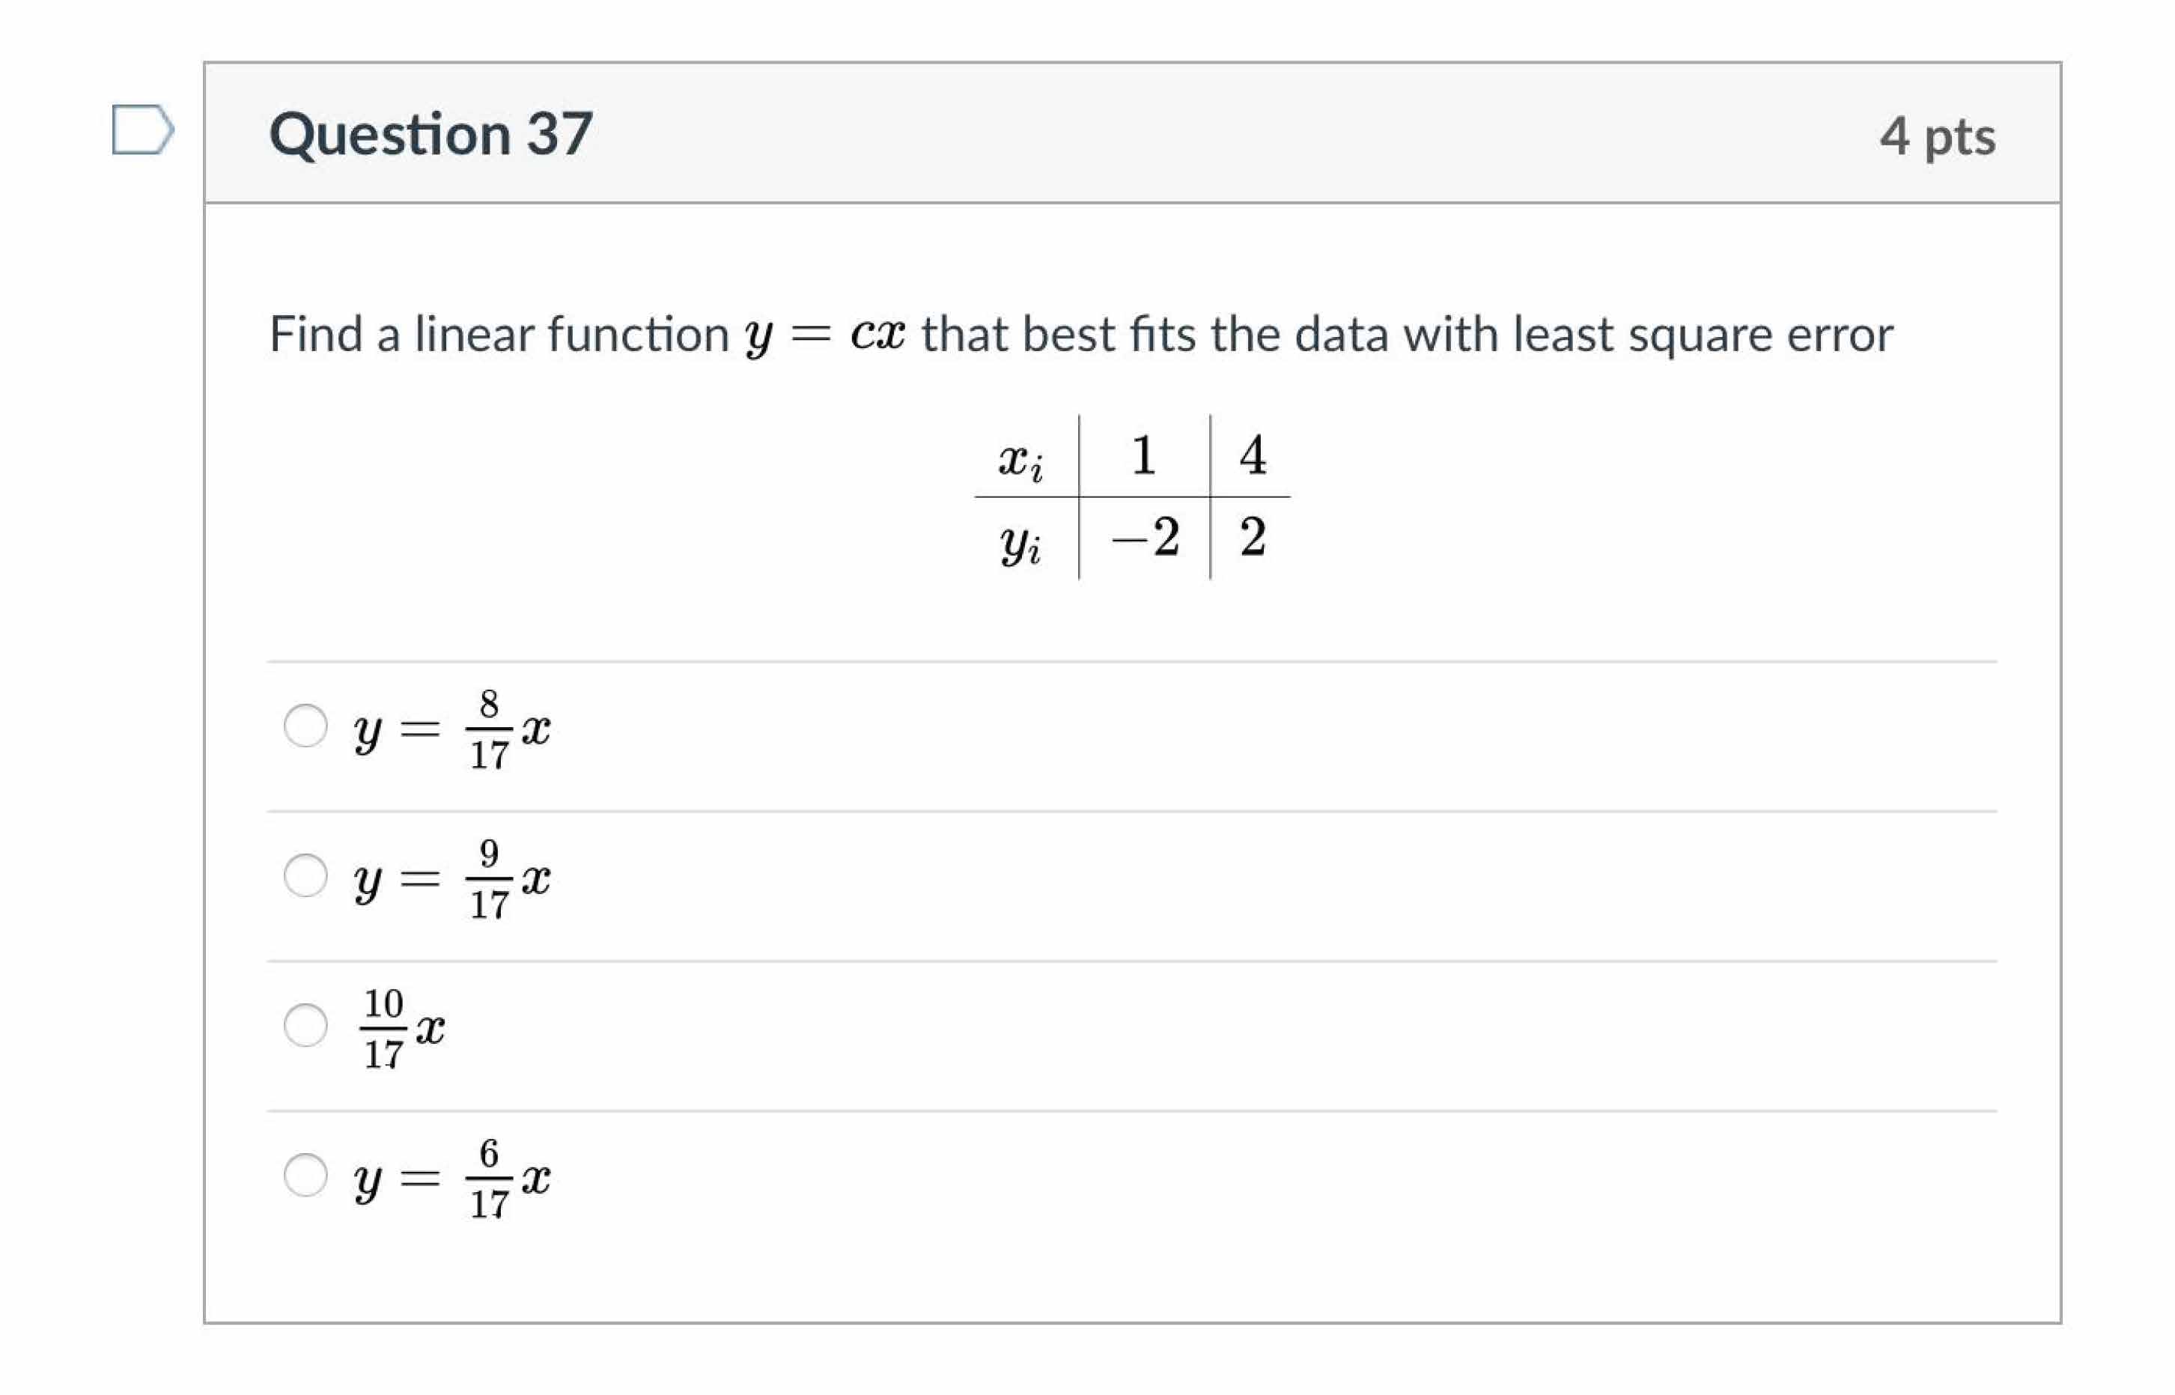Click the y_i value 2 in the table
Image resolution: width=2175 pixels, height=1395 pixels.
point(1253,537)
